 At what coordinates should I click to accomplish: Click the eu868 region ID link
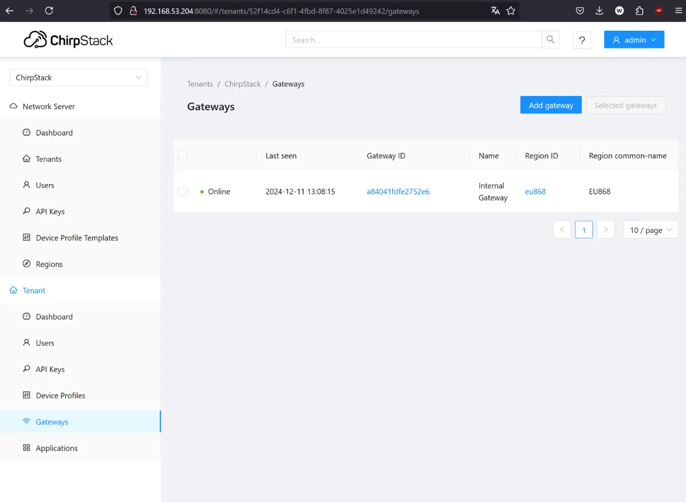535,191
